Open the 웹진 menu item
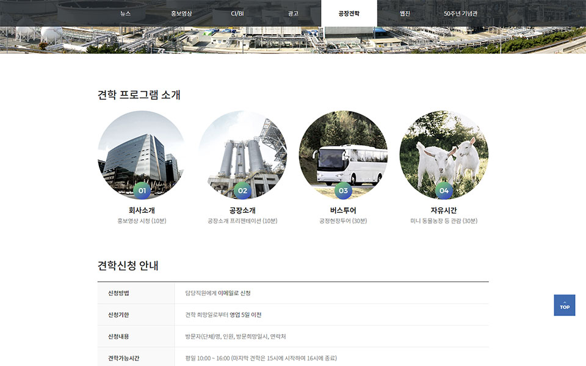586x366 pixels. [405, 13]
